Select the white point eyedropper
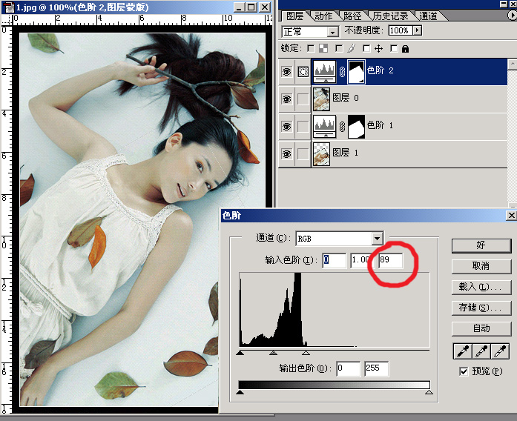 click(501, 351)
